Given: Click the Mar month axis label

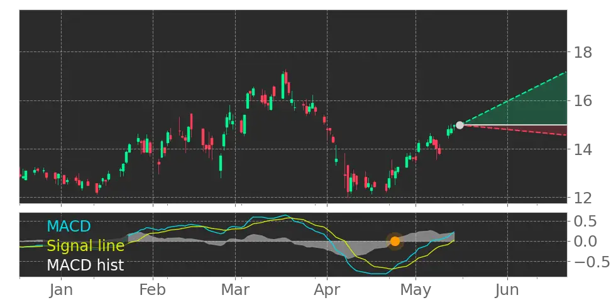Looking at the screenshot, I should coord(235,290).
